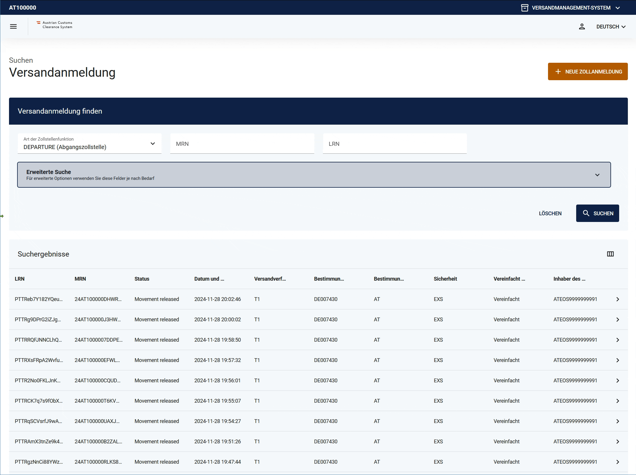This screenshot has width=636, height=475.
Task: Click into the LRN input field
Action: click(394, 144)
